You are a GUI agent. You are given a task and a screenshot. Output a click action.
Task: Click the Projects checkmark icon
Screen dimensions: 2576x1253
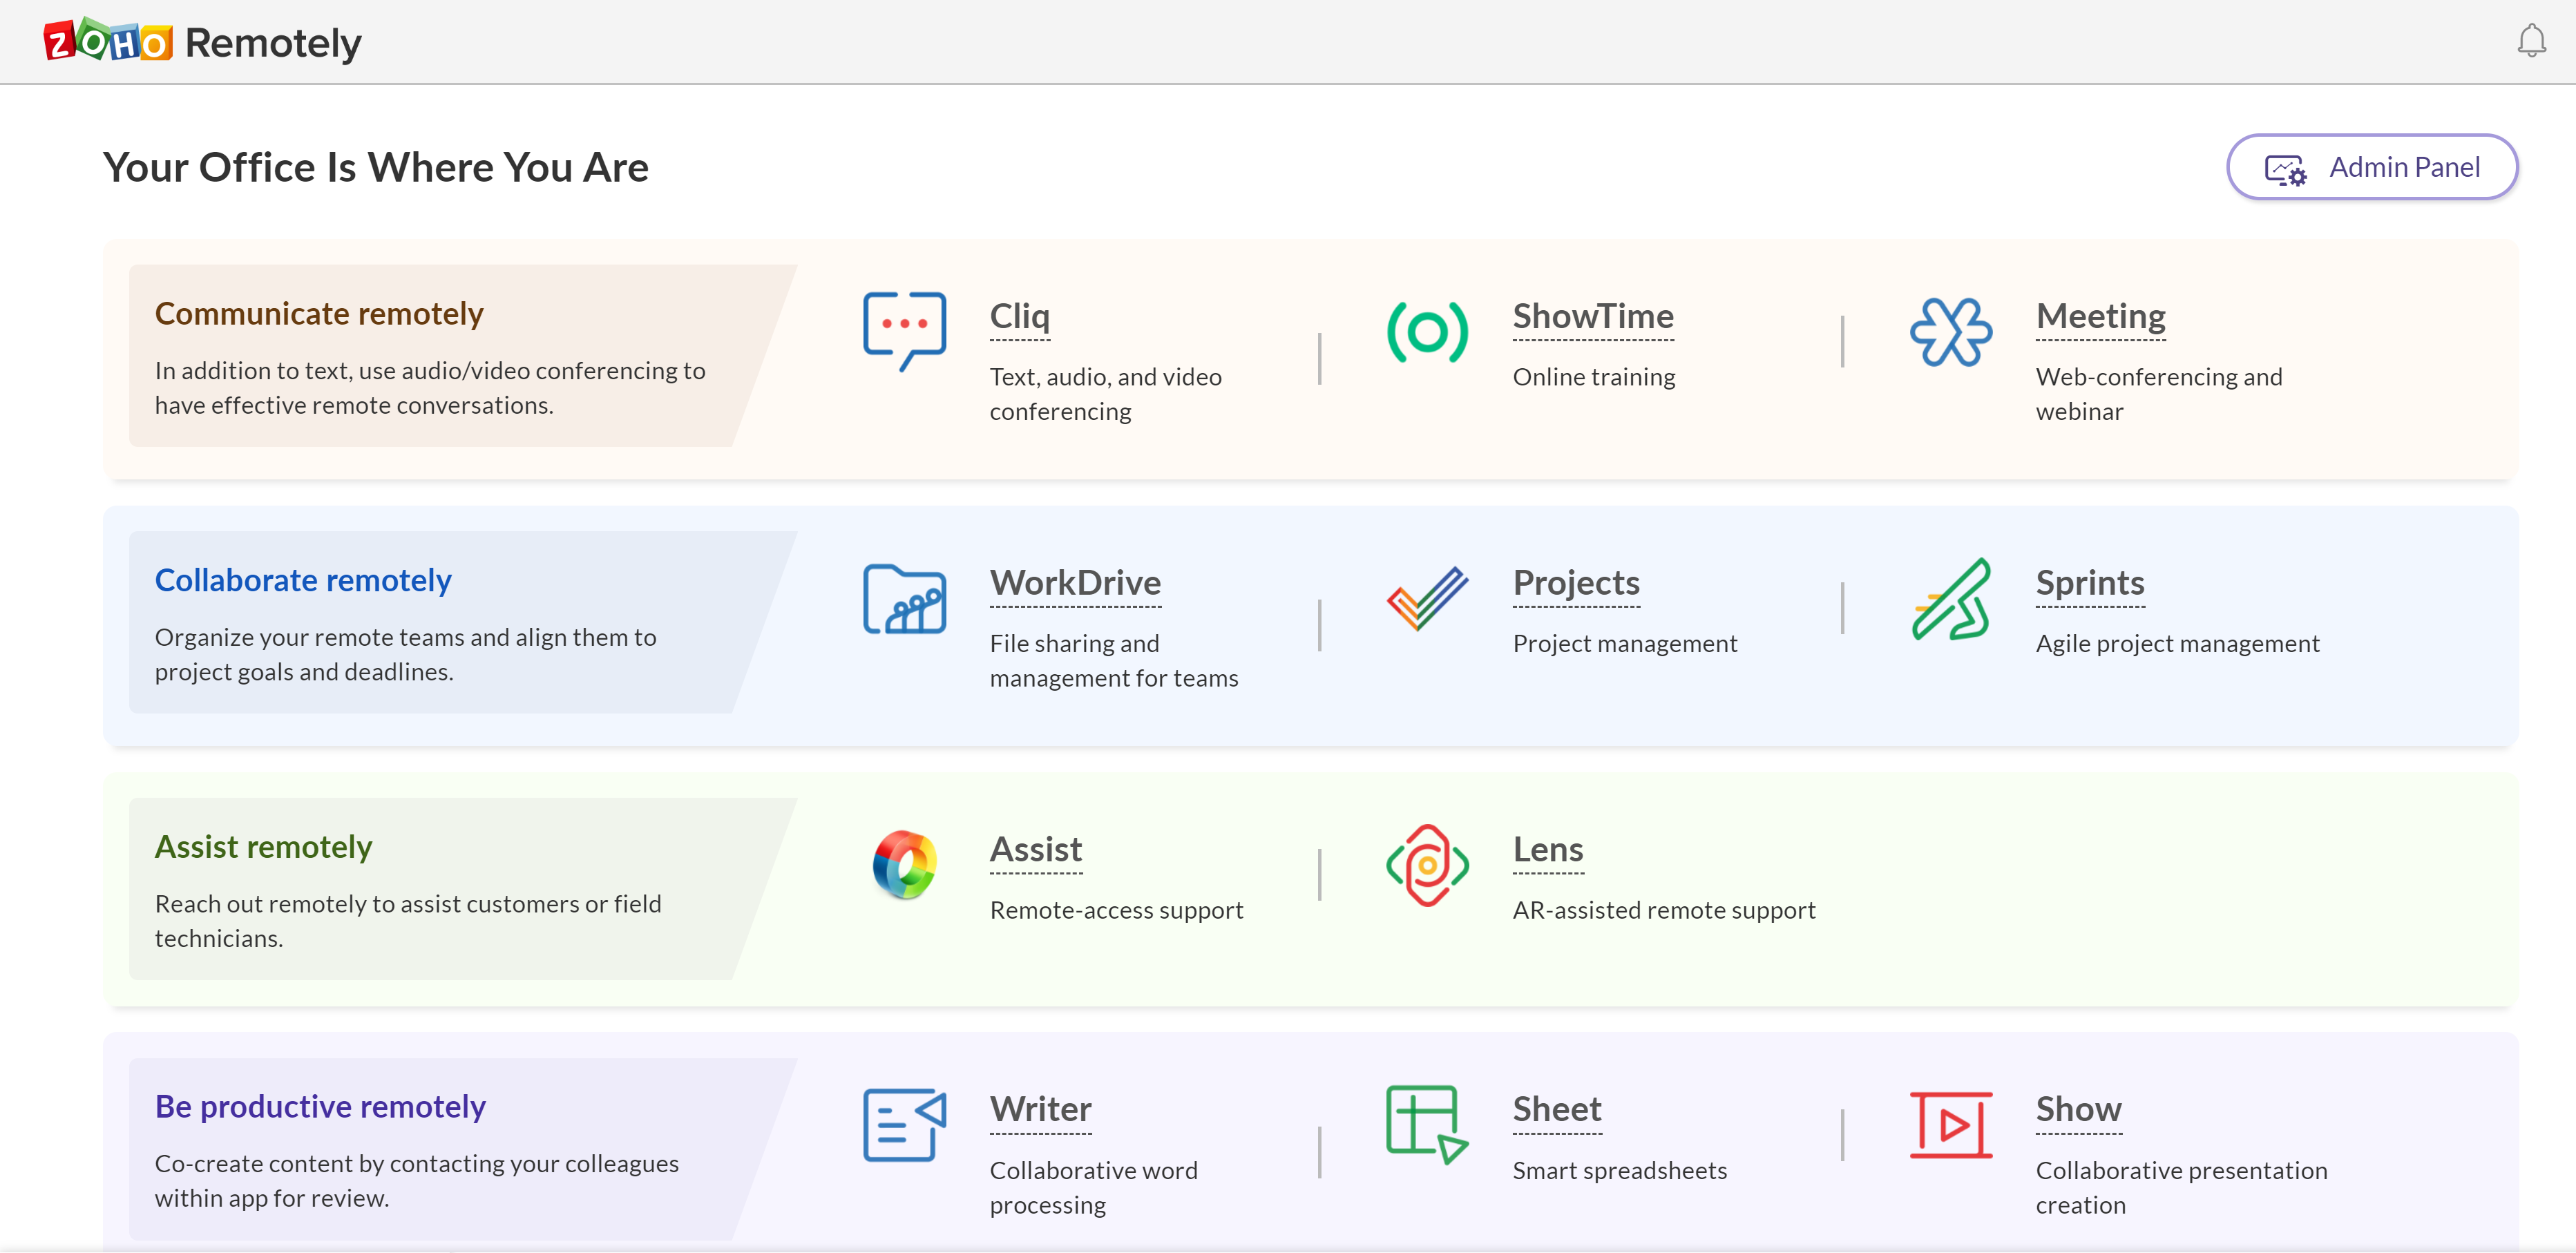click(1427, 598)
